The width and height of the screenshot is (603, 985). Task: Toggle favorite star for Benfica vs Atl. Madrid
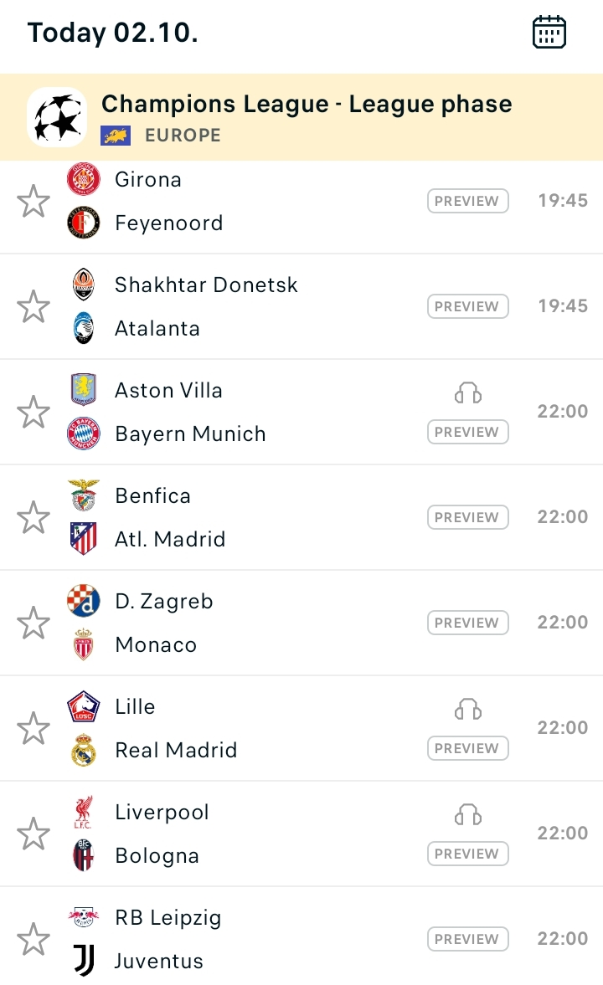(x=33, y=518)
